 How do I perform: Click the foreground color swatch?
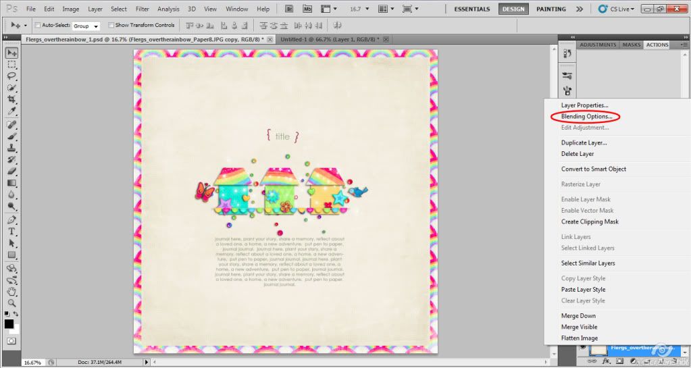click(9, 324)
